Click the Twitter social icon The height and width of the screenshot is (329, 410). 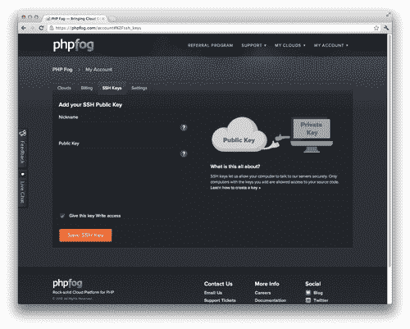click(308, 300)
